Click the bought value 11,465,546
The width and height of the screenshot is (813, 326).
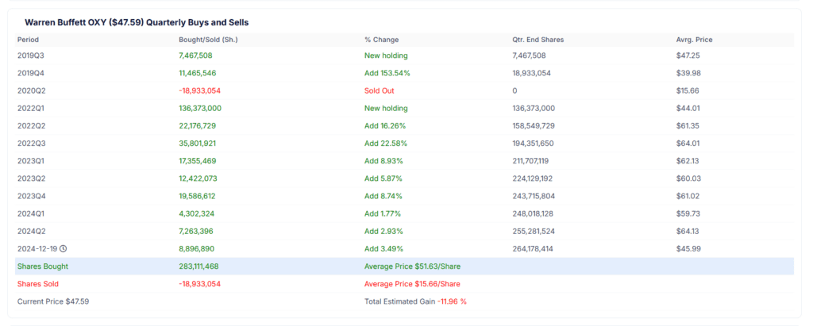click(198, 73)
